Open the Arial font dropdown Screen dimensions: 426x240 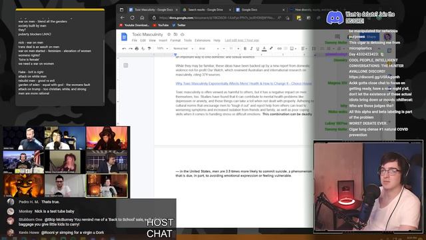(208, 49)
